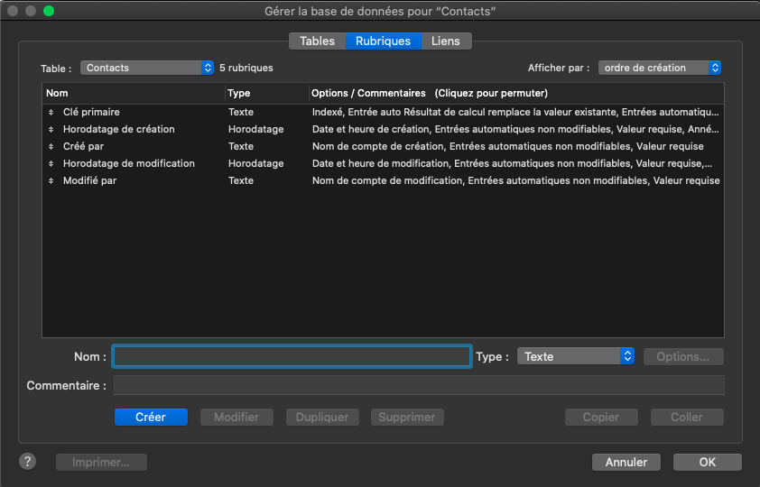This screenshot has height=487, width=760.
Task: Switch to the Liens tab
Action: (x=445, y=41)
